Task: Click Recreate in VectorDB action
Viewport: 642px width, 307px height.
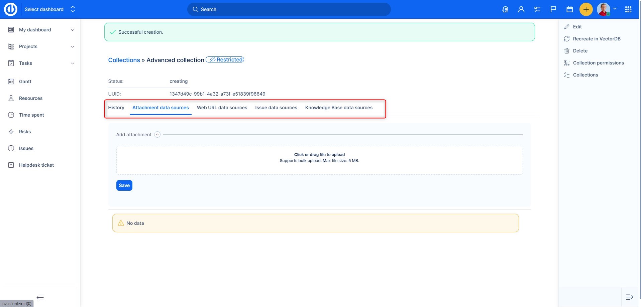Action: pos(597,39)
